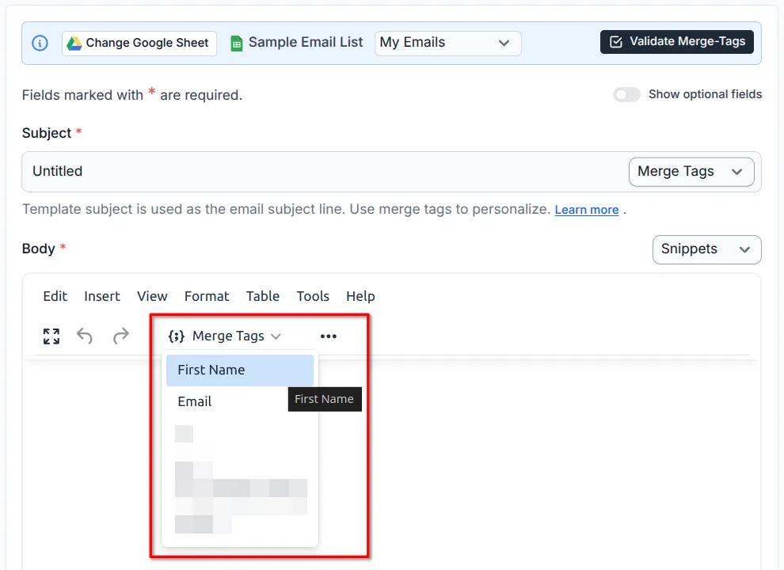Image resolution: width=784 pixels, height=570 pixels.
Task: Click the curly-braces Merge Tags icon in the toolbar
Action: (x=176, y=336)
